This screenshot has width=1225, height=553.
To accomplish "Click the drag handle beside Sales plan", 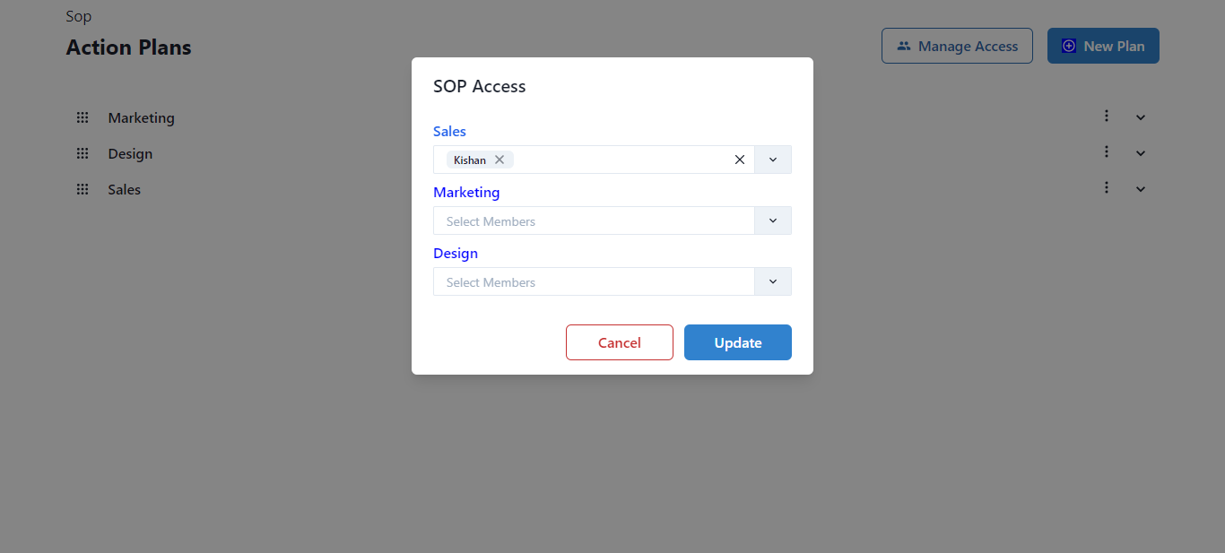I will (82, 189).
